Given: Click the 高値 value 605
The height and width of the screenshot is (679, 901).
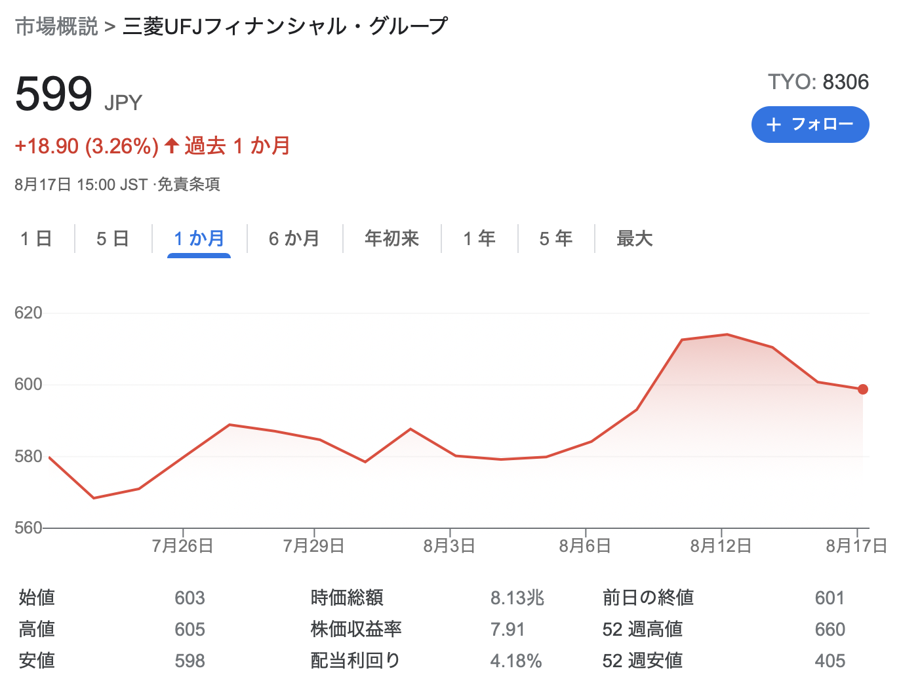Looking at the screenshot, I should point(190,629).
